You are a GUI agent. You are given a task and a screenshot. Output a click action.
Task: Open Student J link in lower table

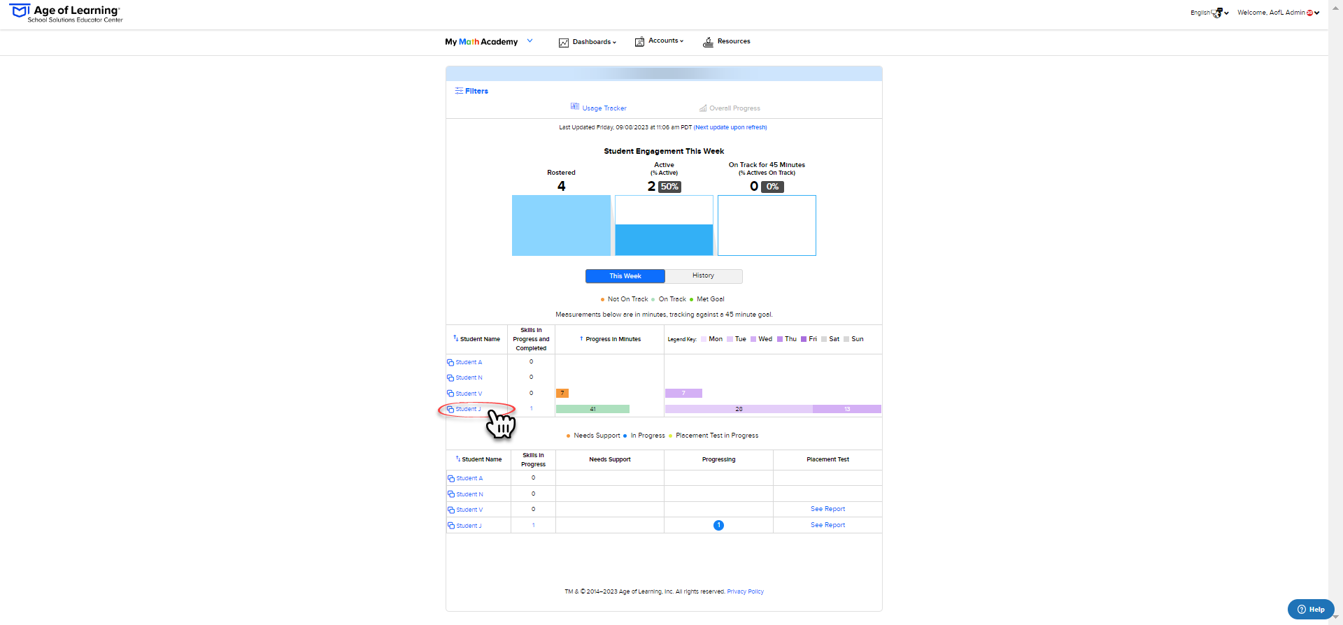click(x=469, y=526)
